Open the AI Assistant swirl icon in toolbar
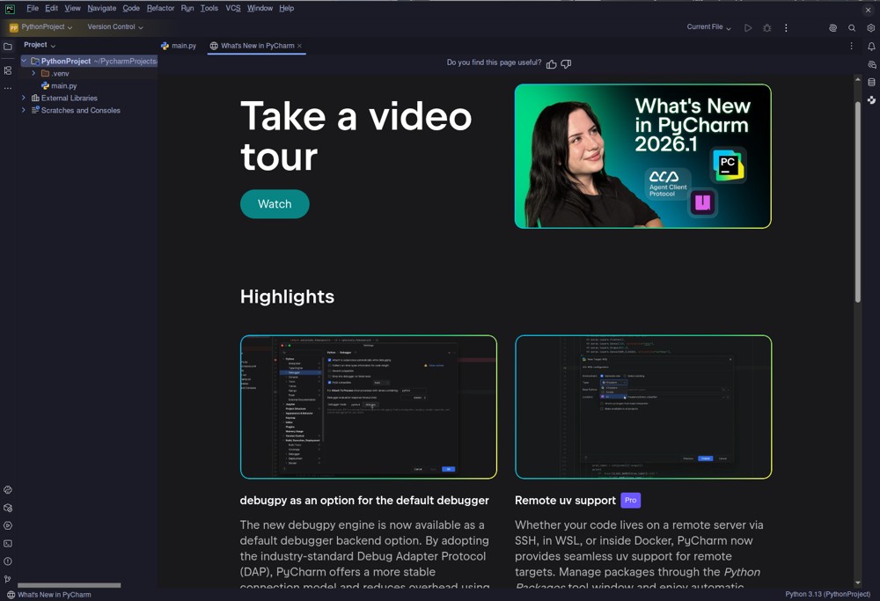This screenshot has height=601, width=880. pyautogui.click(x=832, y=27)
